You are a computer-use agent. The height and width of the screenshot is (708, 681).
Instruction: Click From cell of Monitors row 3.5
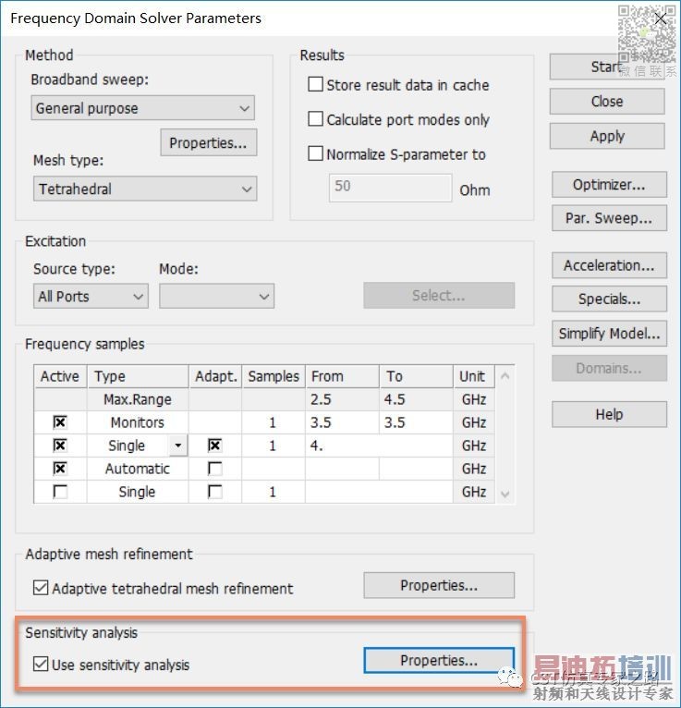click(342, 422)
